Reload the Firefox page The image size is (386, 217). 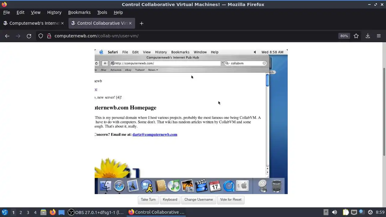(x=29, y=36)
